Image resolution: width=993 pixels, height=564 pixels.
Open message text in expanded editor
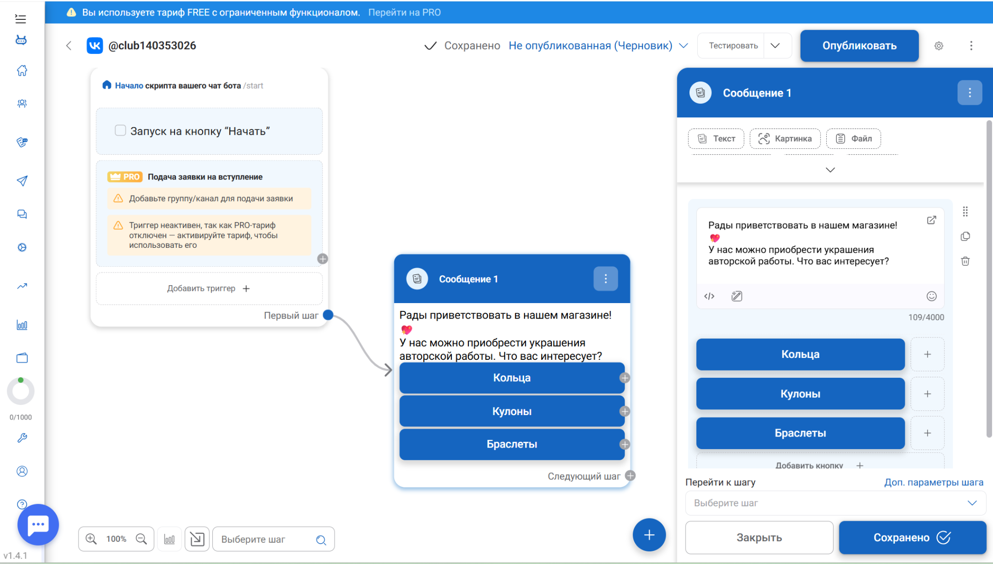[931, 220]
